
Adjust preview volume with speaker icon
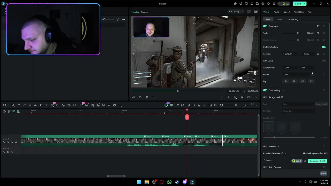click(x=249, y=97)
